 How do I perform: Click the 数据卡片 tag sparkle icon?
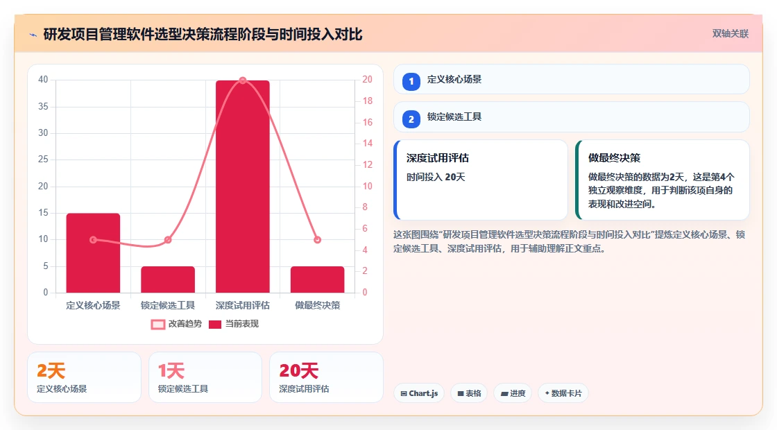click(547, 393)
